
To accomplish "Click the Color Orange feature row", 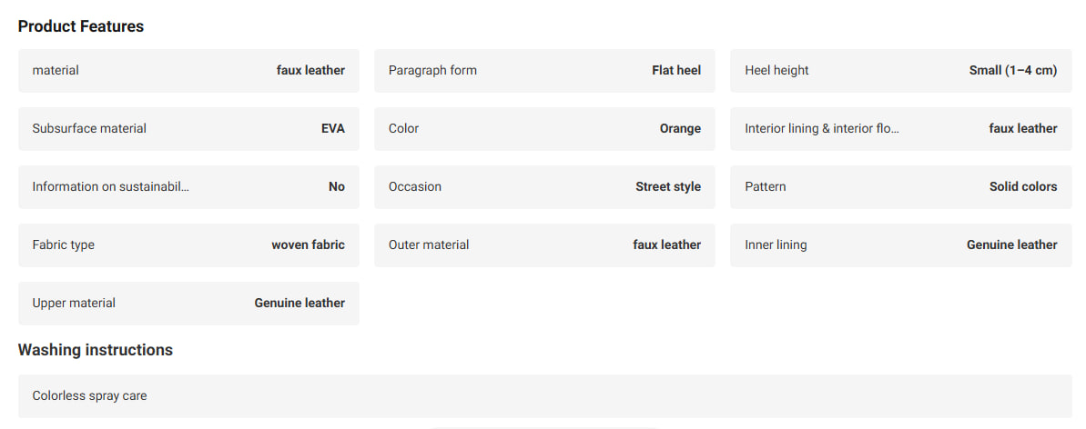I will [544, 129].
